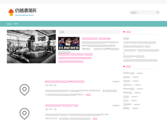Click the search magnifier icon
The image size is (167, 125).
coord(158,12)
